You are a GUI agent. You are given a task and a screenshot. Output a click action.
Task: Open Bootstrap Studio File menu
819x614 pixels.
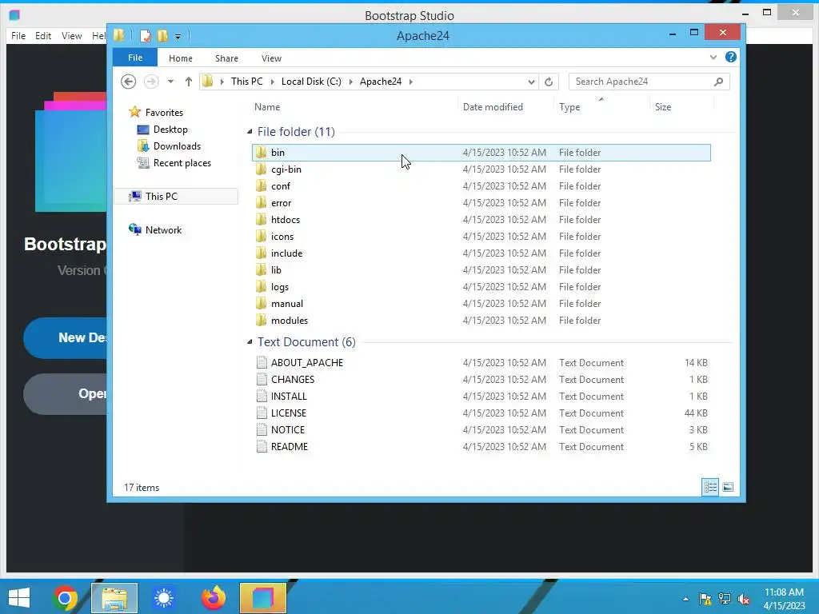[18, 35]
